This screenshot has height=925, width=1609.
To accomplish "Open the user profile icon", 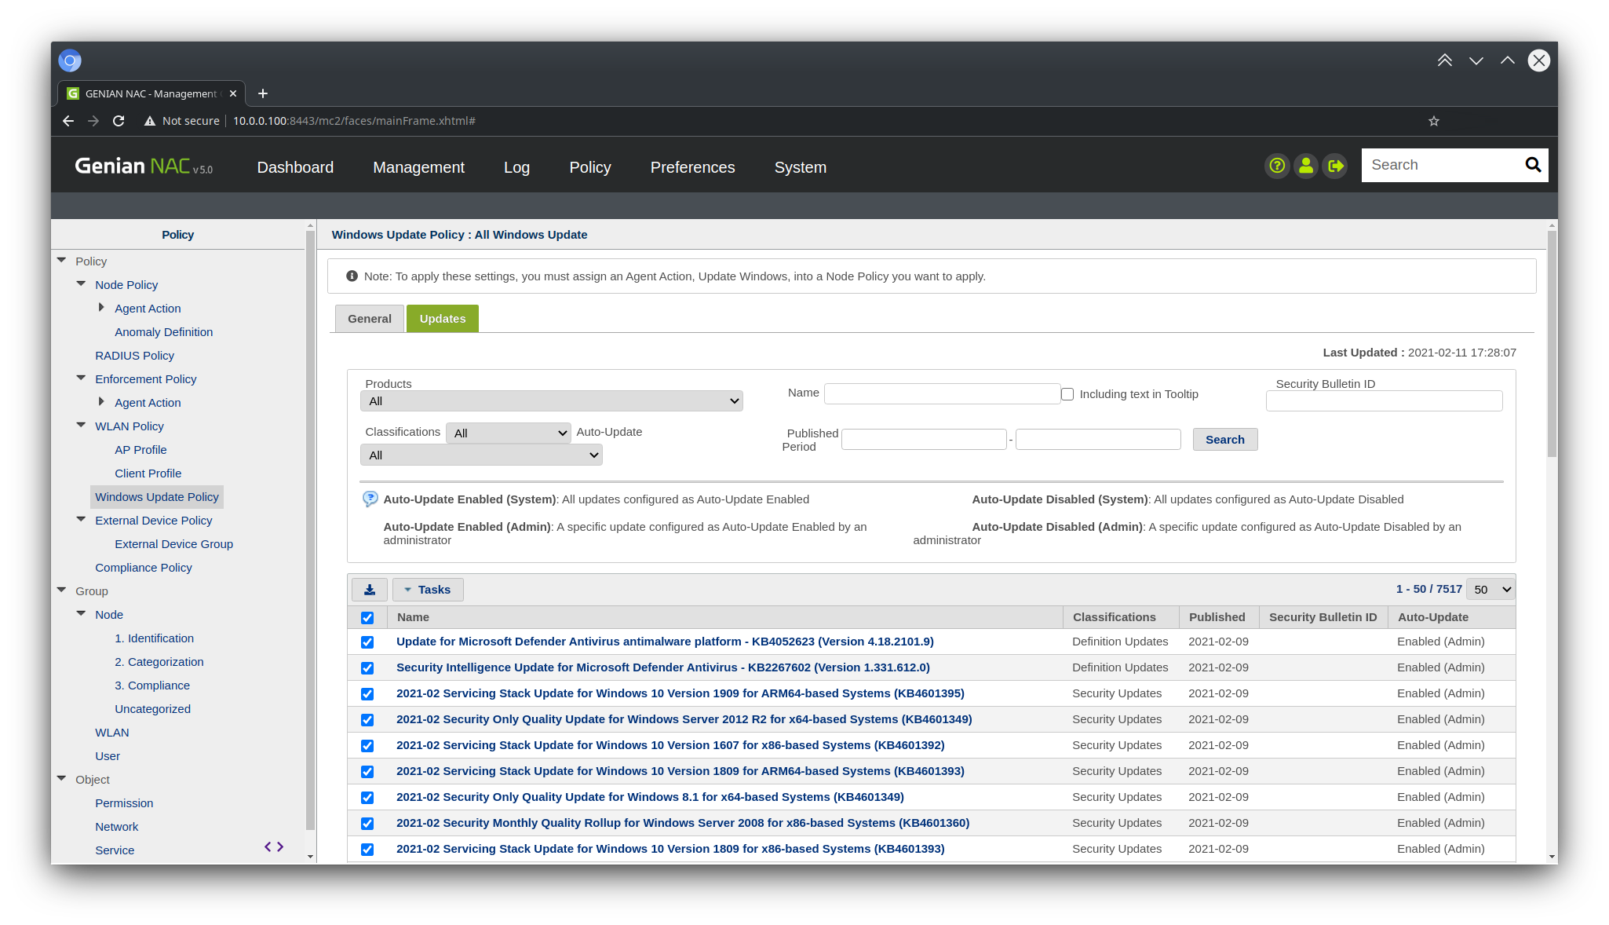I will [x=1306, y=166].
